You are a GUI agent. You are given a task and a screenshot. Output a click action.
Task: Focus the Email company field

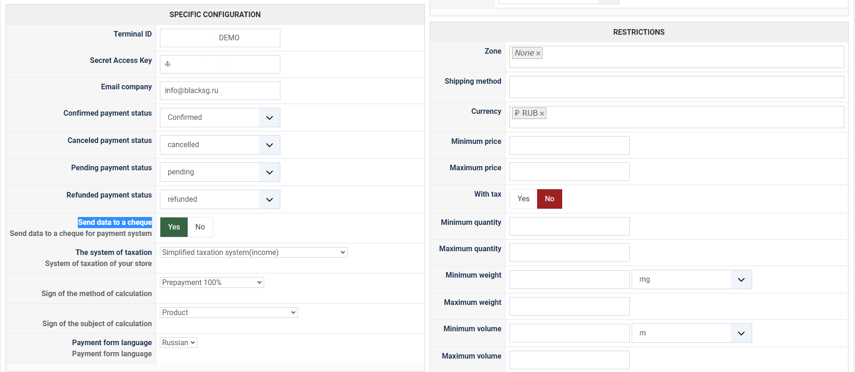point(220,91)
